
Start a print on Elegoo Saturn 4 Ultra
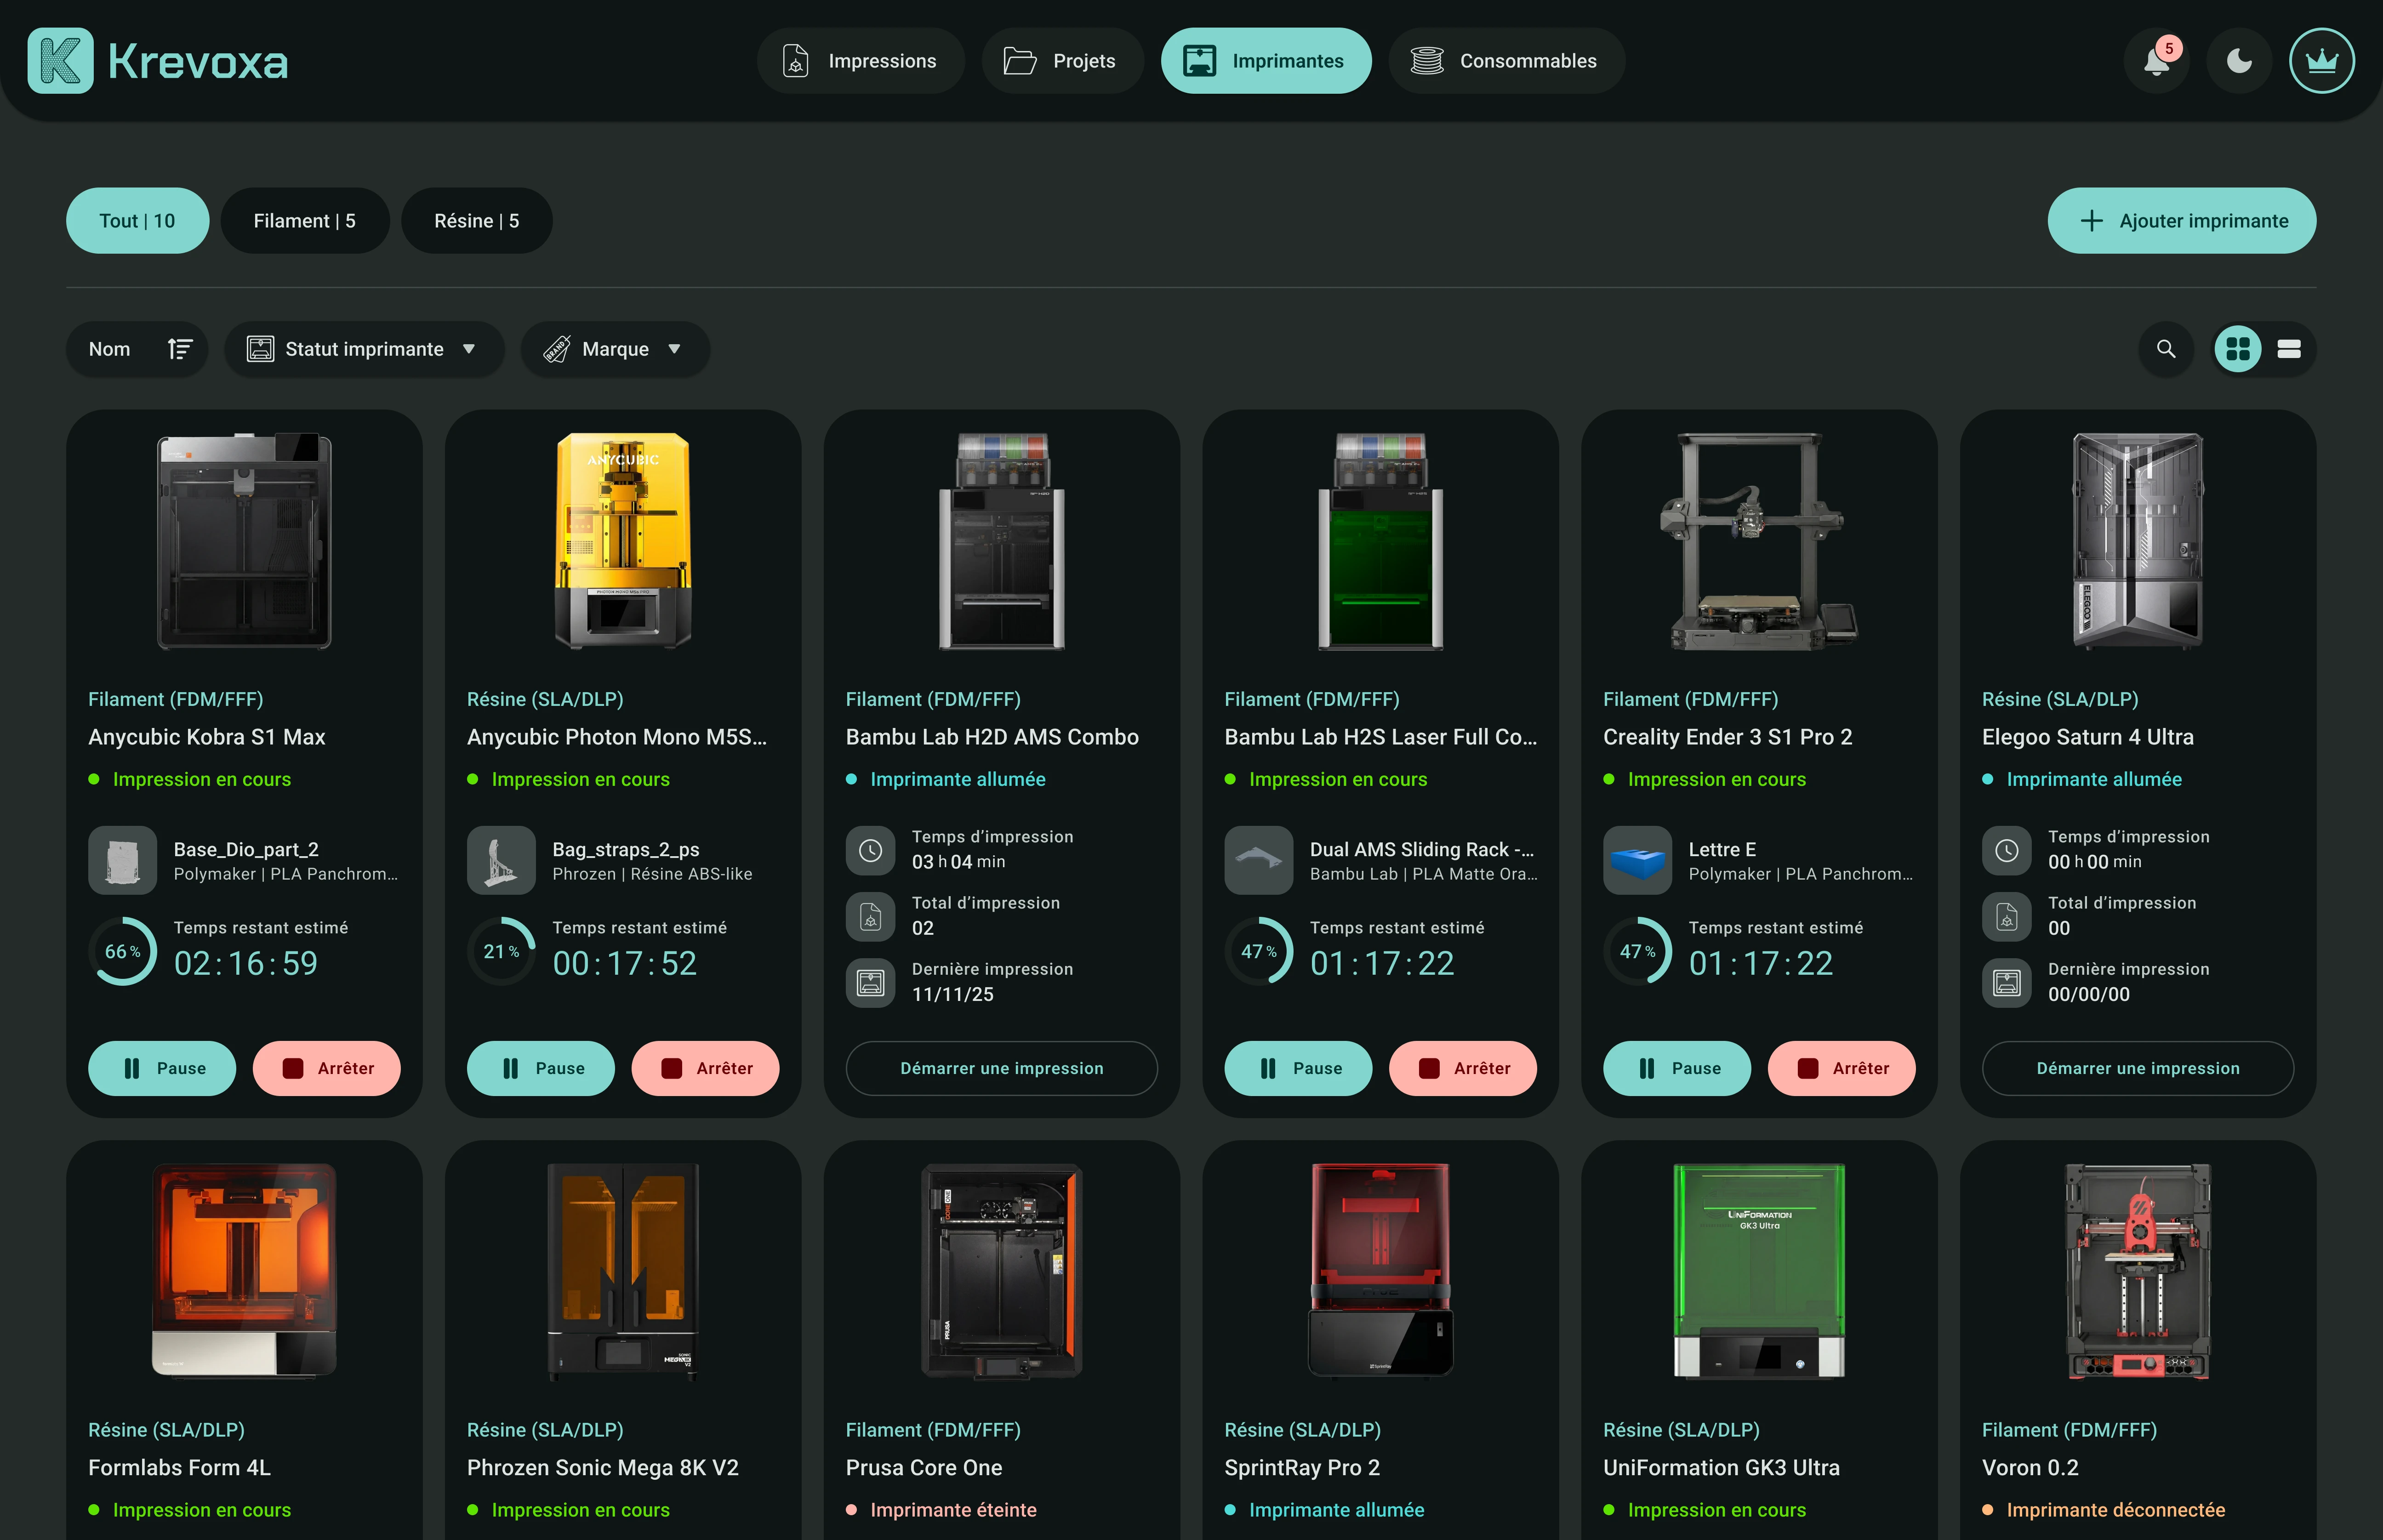pyautogui.click(x=2138, y=1068)
